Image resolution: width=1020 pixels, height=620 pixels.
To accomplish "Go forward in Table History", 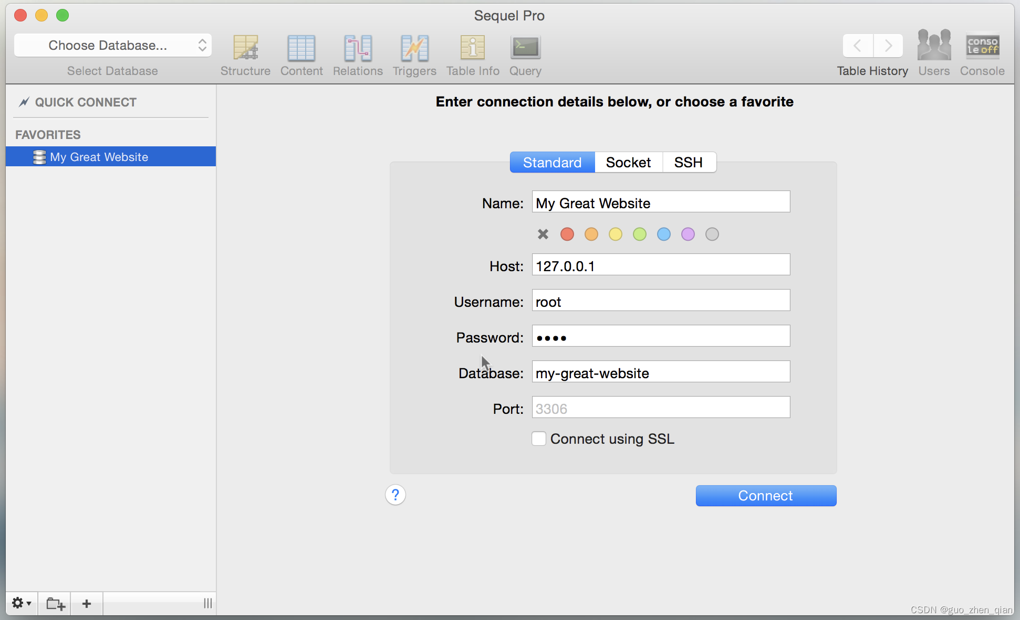I will click(888, 46).
